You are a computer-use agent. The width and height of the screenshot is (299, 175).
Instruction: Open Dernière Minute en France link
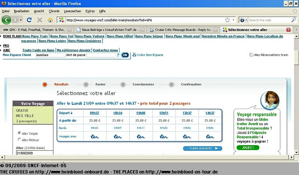point(223,36)
